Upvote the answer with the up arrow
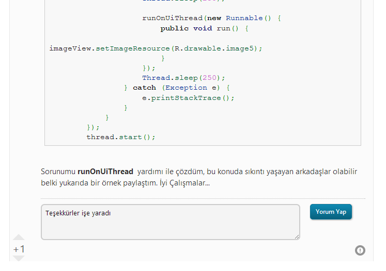The image size is (386, 271). coord(19,237)
